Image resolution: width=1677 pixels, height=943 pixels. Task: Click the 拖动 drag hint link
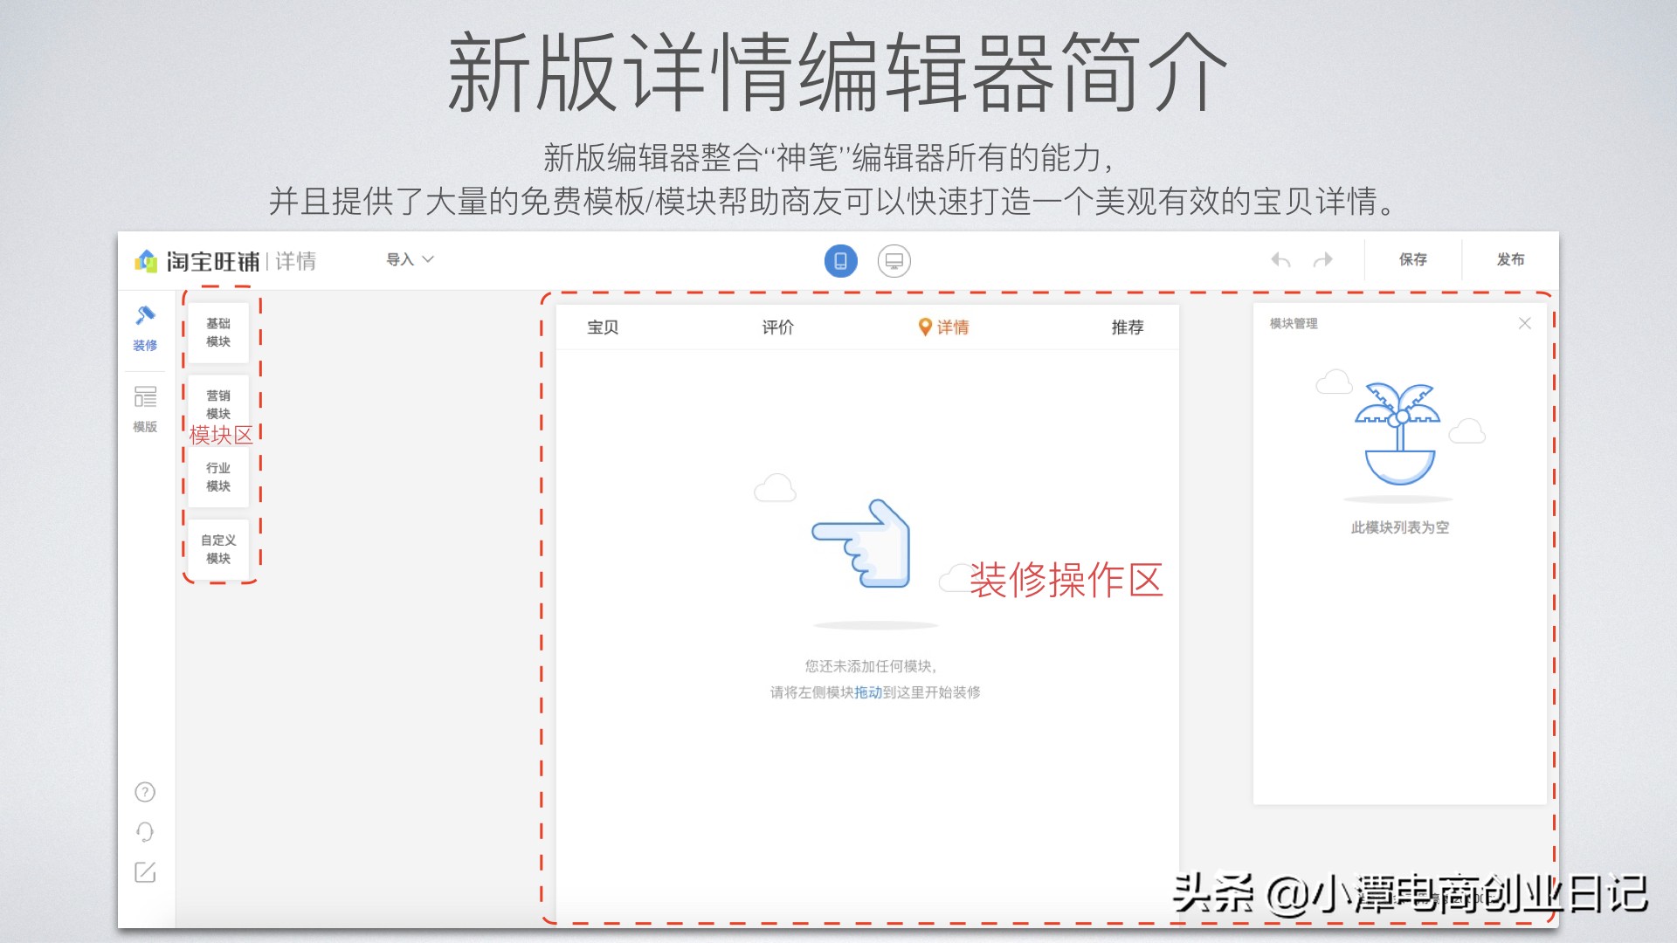(868, 692)
